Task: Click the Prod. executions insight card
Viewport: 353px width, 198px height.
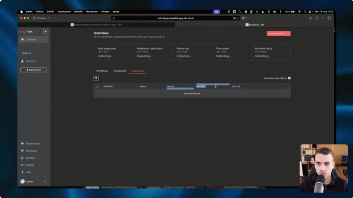Action: pyautogui.click(x=113, y=52)
